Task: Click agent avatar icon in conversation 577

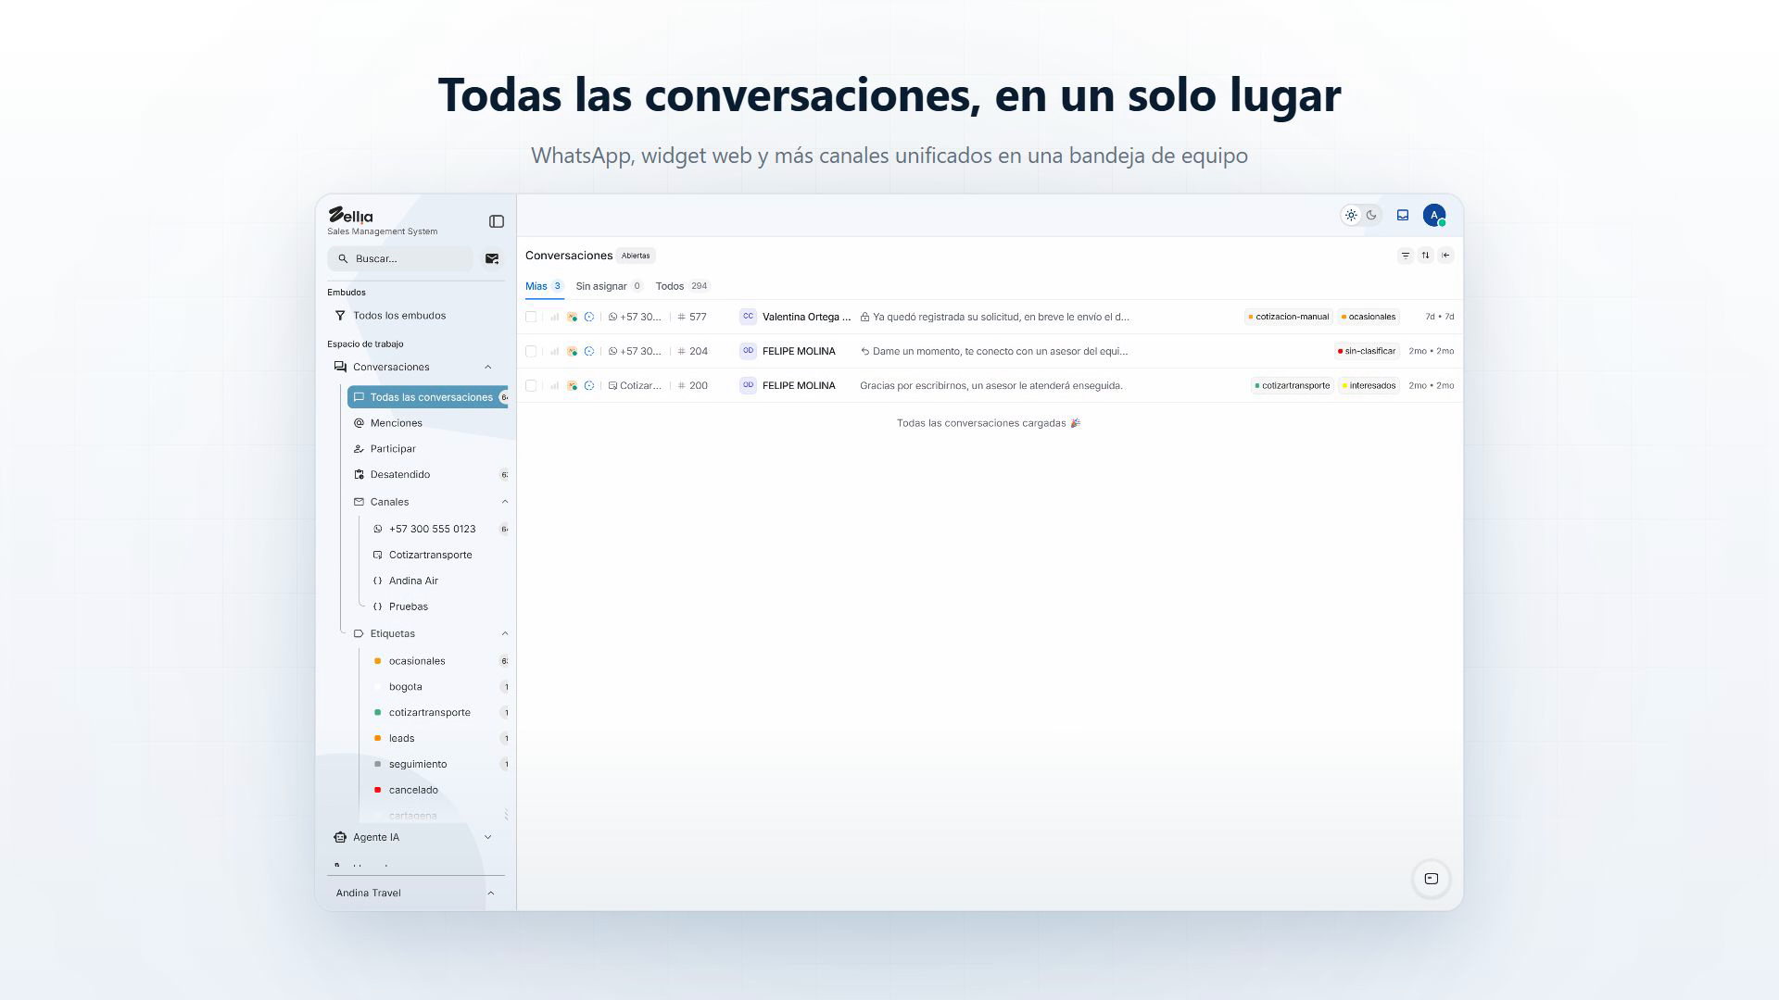Action: (x=572, y=317)
